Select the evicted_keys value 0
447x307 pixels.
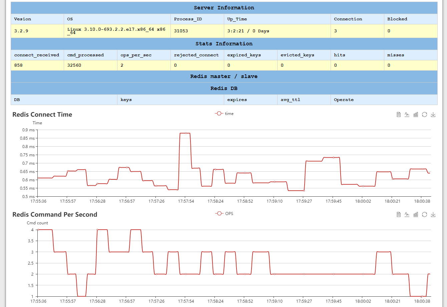tap(304, 65)
